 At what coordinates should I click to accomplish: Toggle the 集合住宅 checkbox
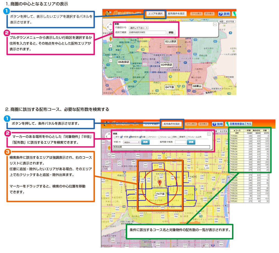pyautogui.click(x=130, y=137)
